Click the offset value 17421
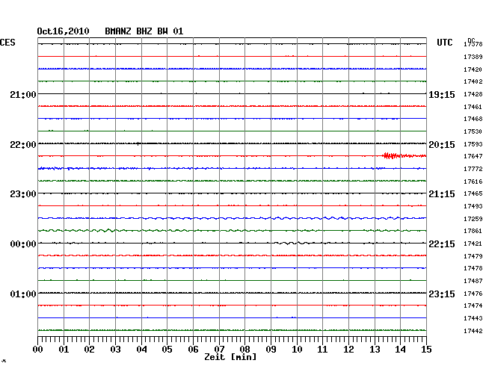Screen dimensions: 486x369 click(473, 244)
